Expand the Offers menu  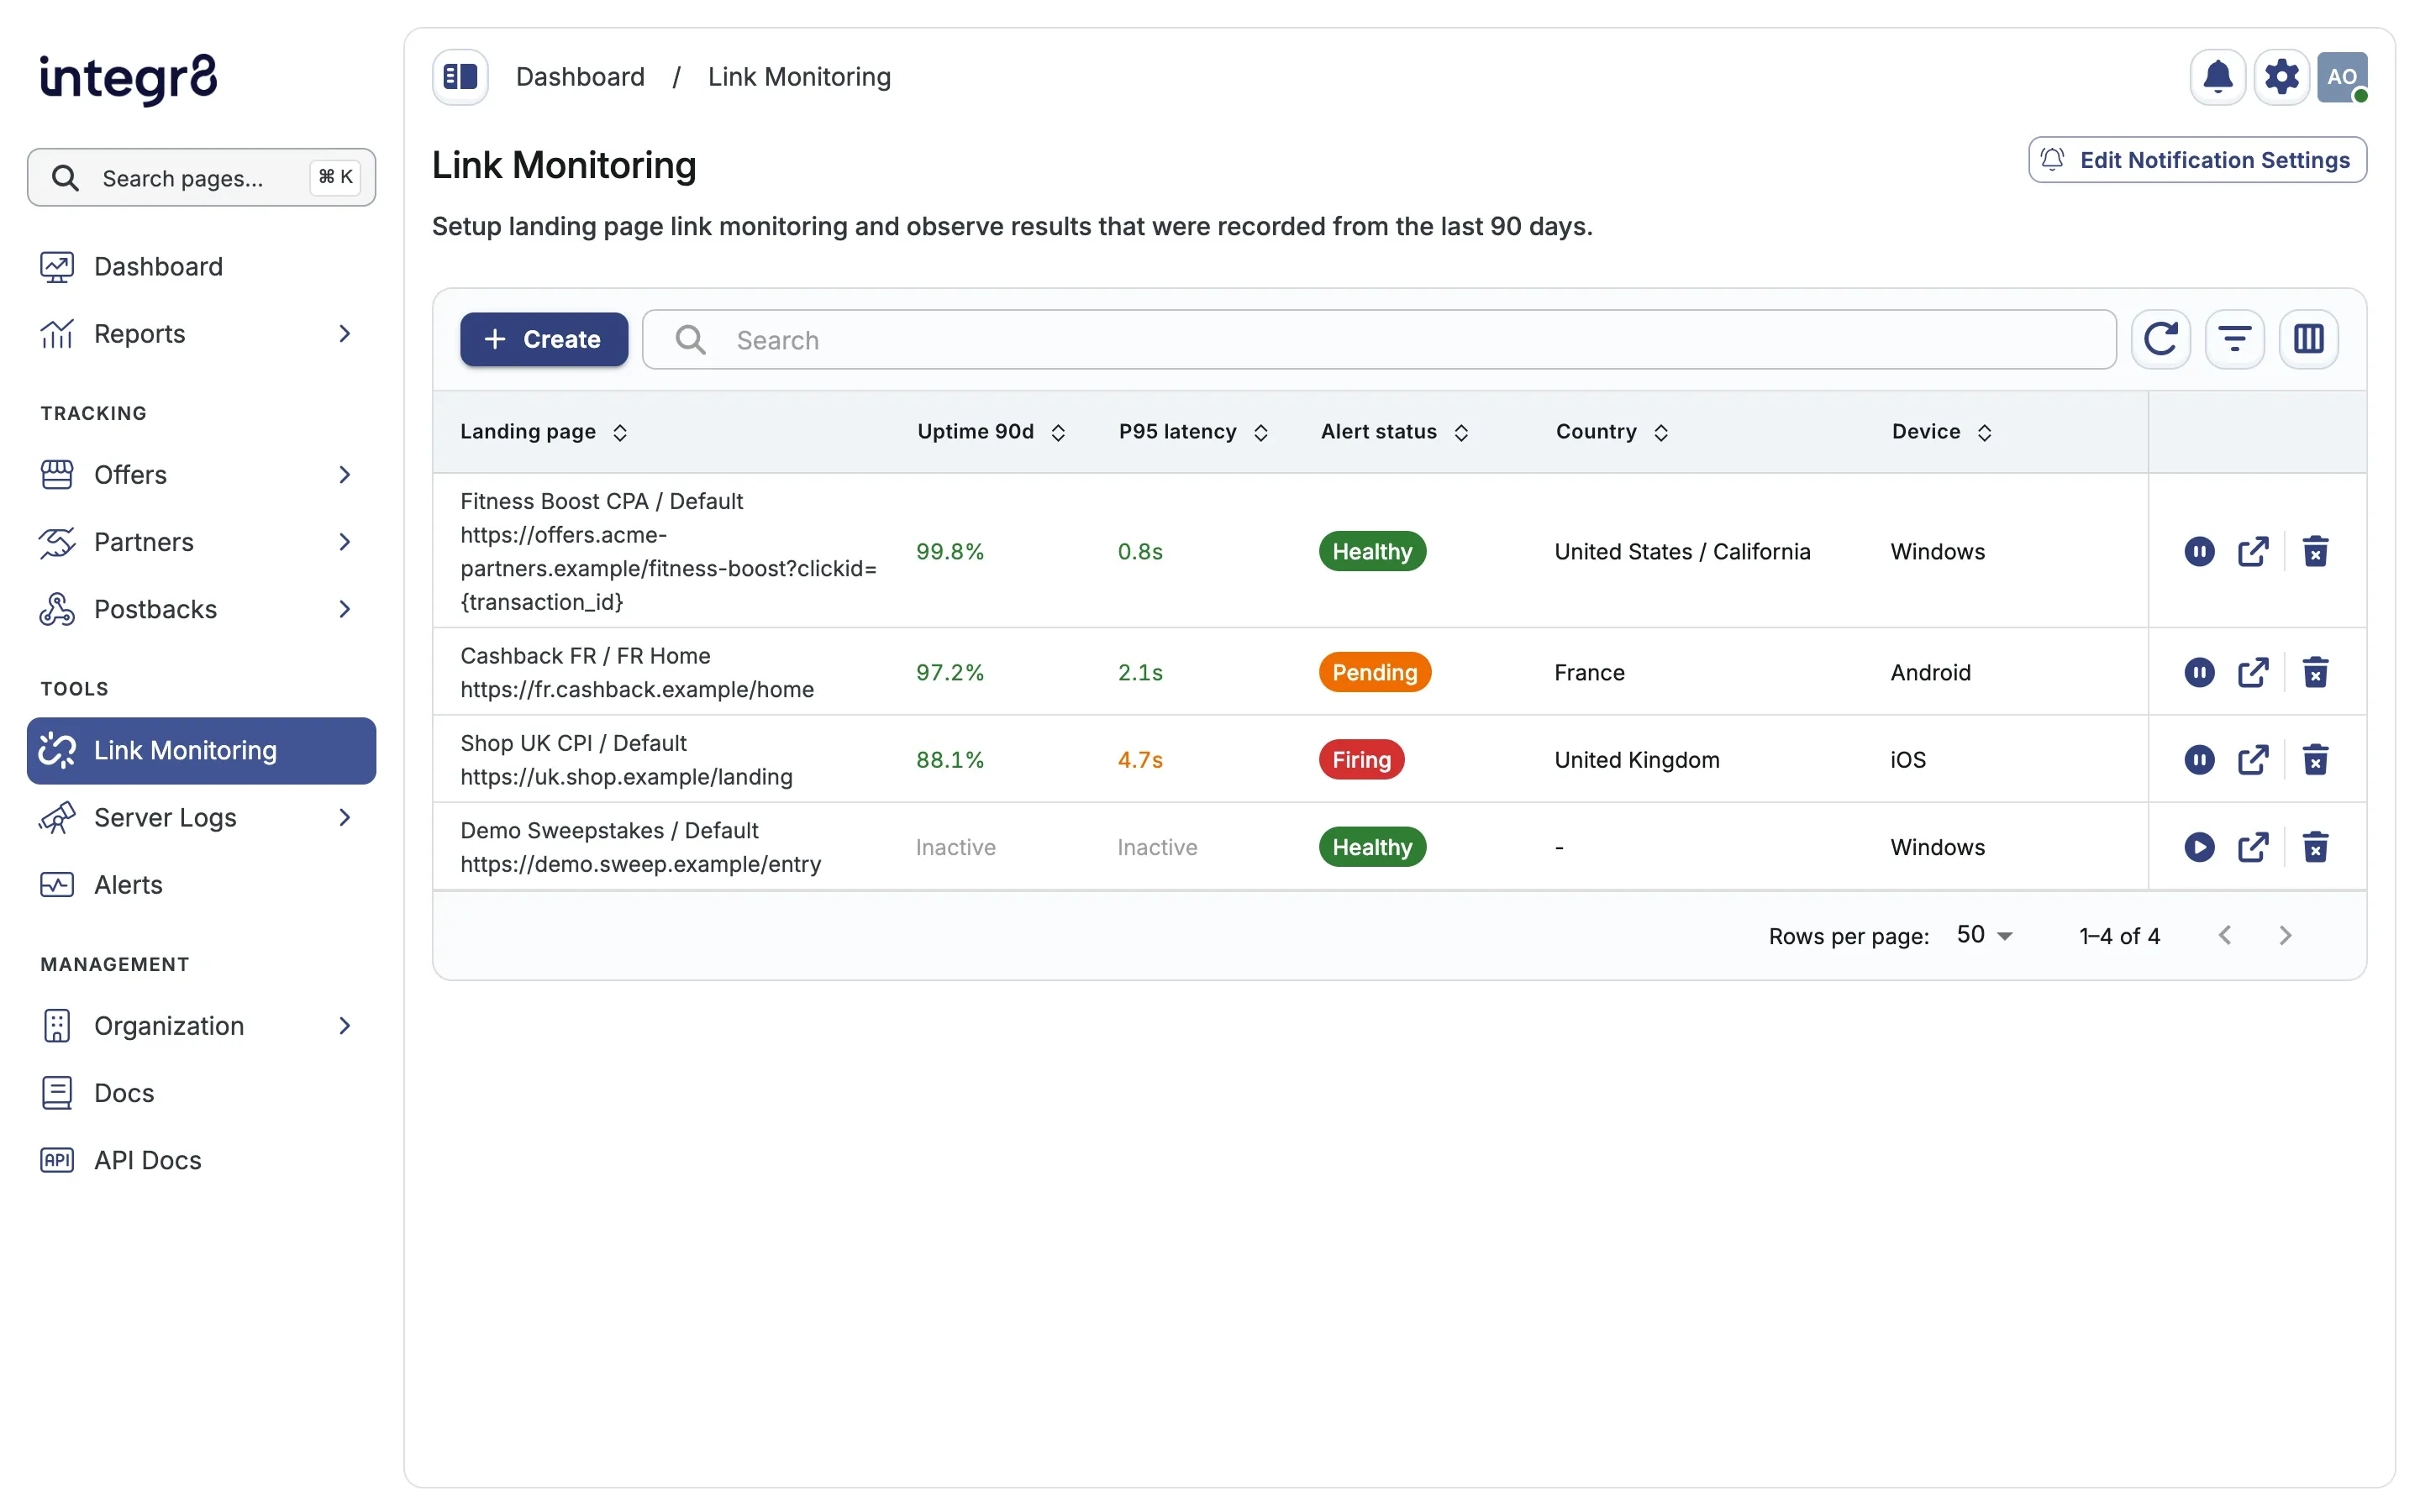pyautogui.click(x=201, y=475)
